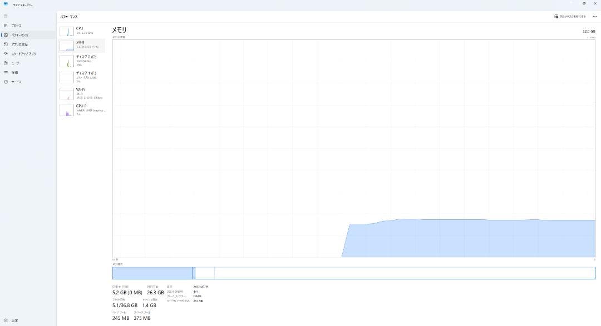Screen dimensions: 601x326
Task: View the Wi-Fi network graph
Action: click(82, 93)
